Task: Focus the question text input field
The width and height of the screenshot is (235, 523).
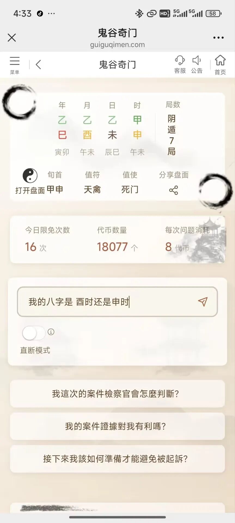Action: click(x=117, y=302)
